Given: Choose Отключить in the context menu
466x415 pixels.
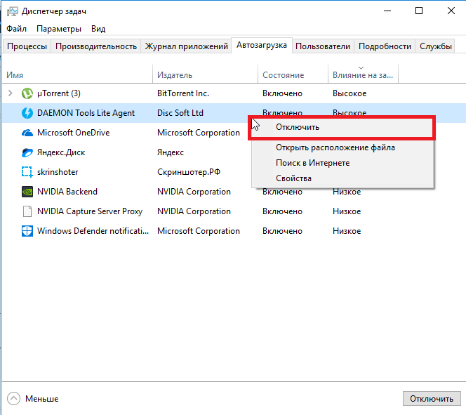Looking at the screenshot, I should coord(342,127).
